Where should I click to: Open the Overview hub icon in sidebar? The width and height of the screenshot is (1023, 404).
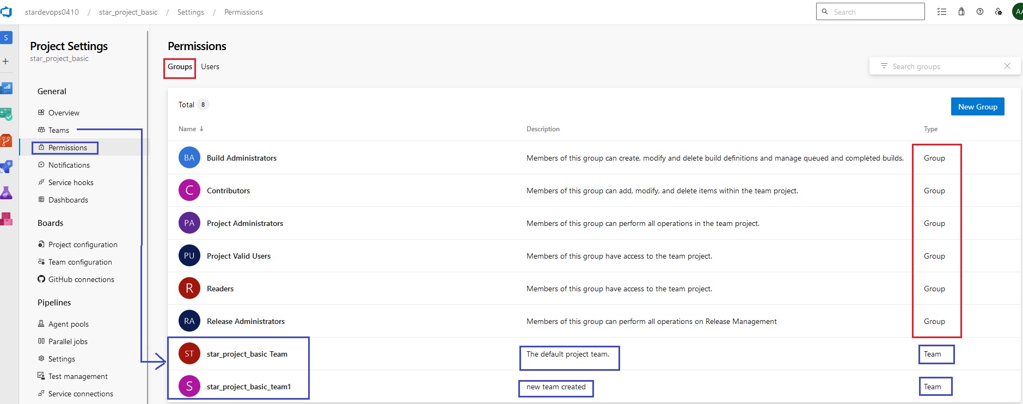pos(6,88)
